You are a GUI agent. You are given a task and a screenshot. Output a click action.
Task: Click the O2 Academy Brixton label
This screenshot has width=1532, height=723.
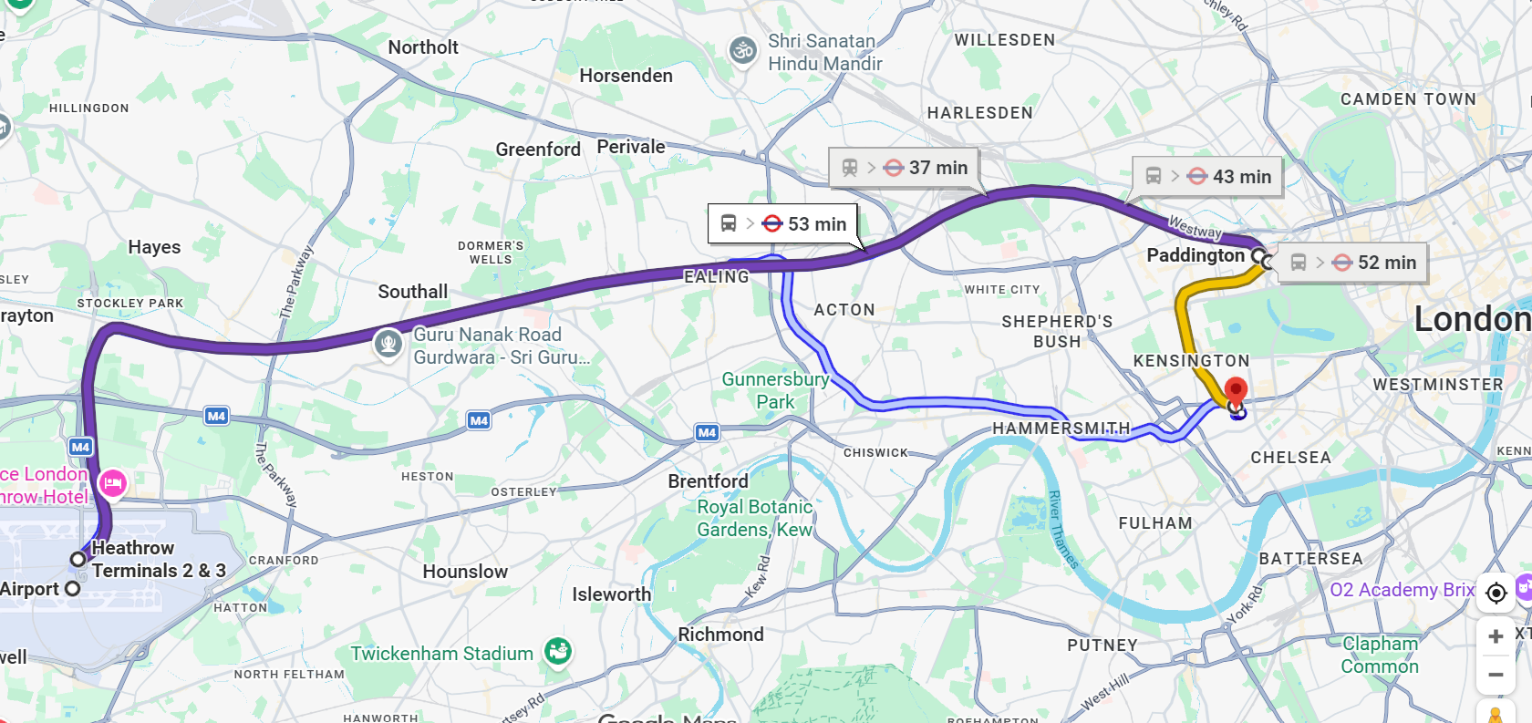tap(1402, 590)
